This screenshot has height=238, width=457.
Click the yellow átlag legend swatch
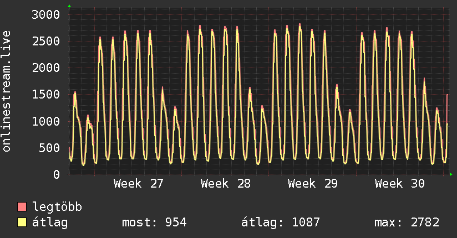point(22,222)
